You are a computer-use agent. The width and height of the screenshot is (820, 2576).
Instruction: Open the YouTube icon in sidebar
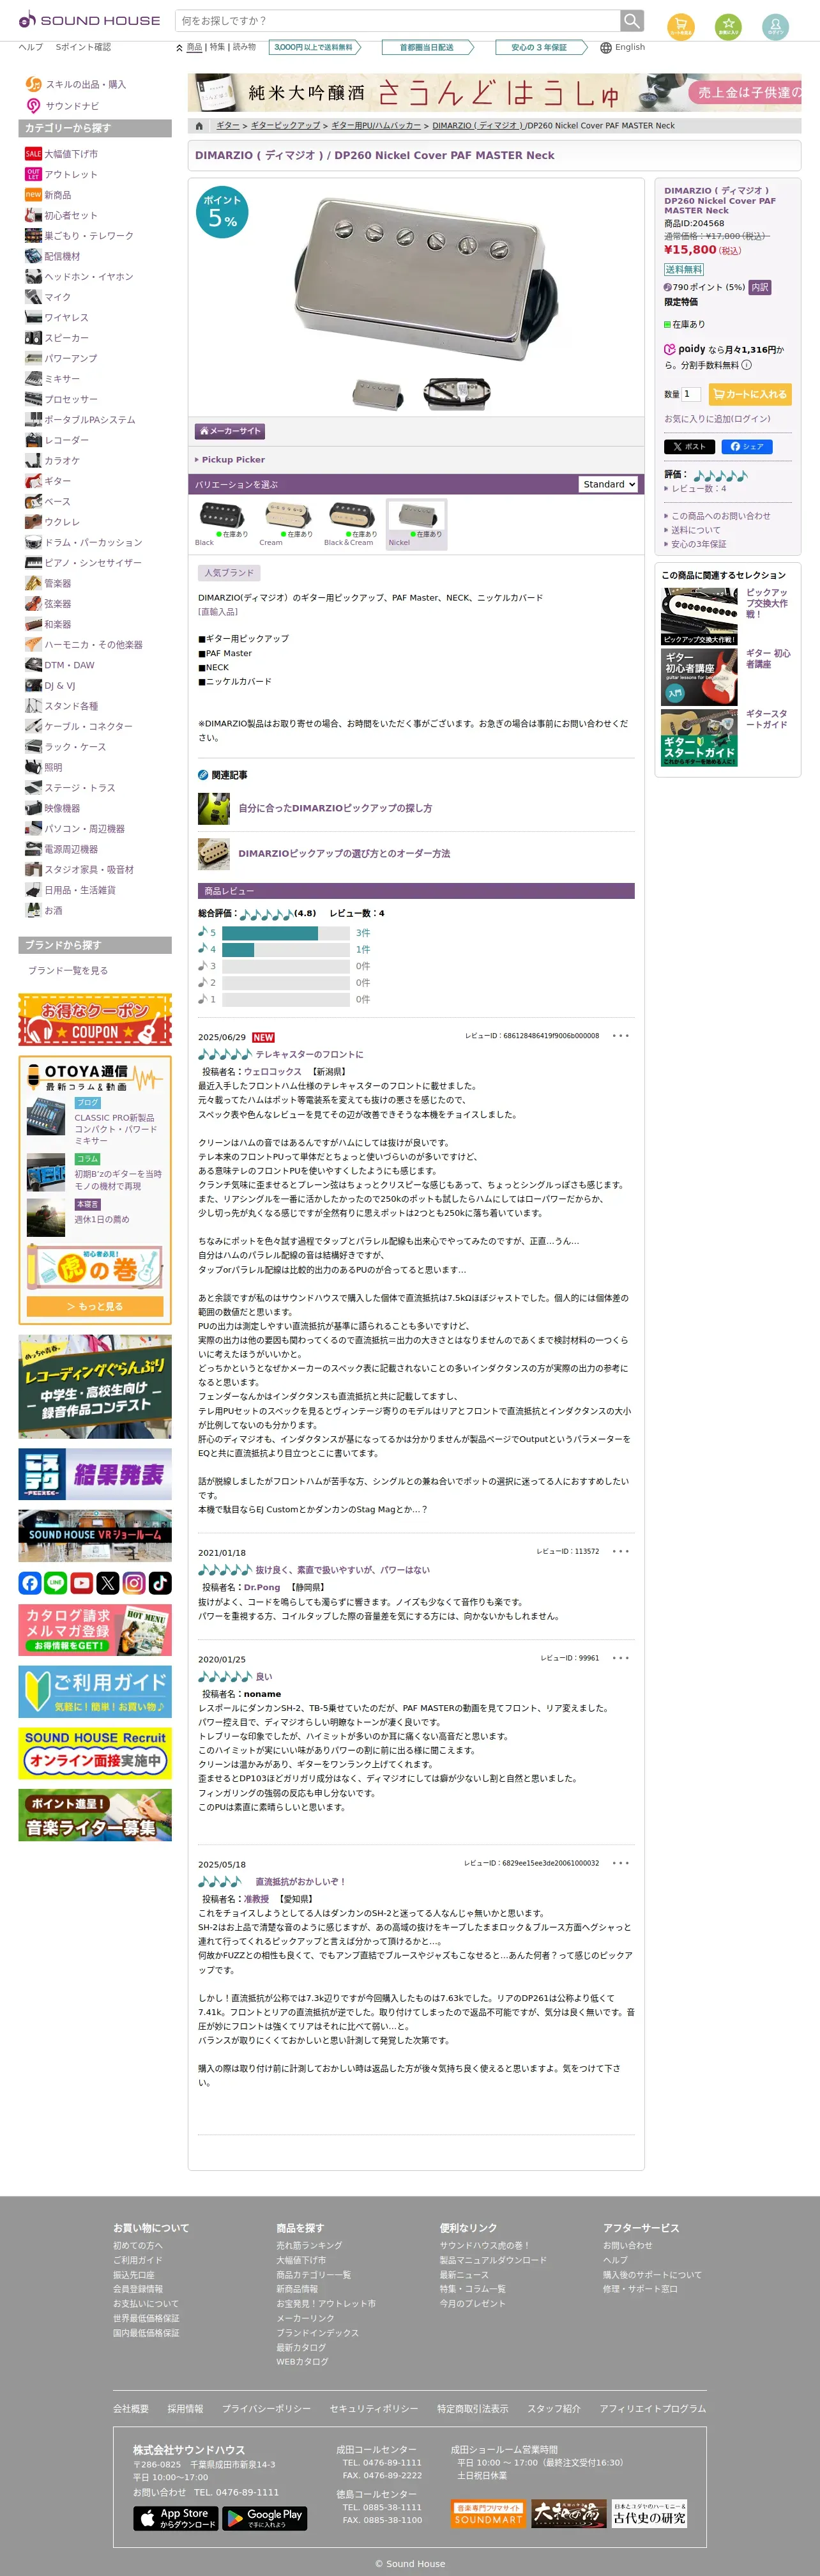82,1583
